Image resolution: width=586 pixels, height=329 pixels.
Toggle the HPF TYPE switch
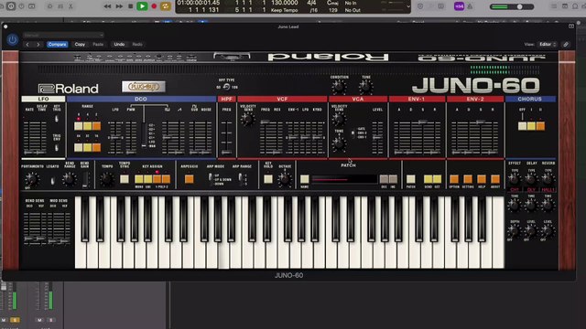226,87
